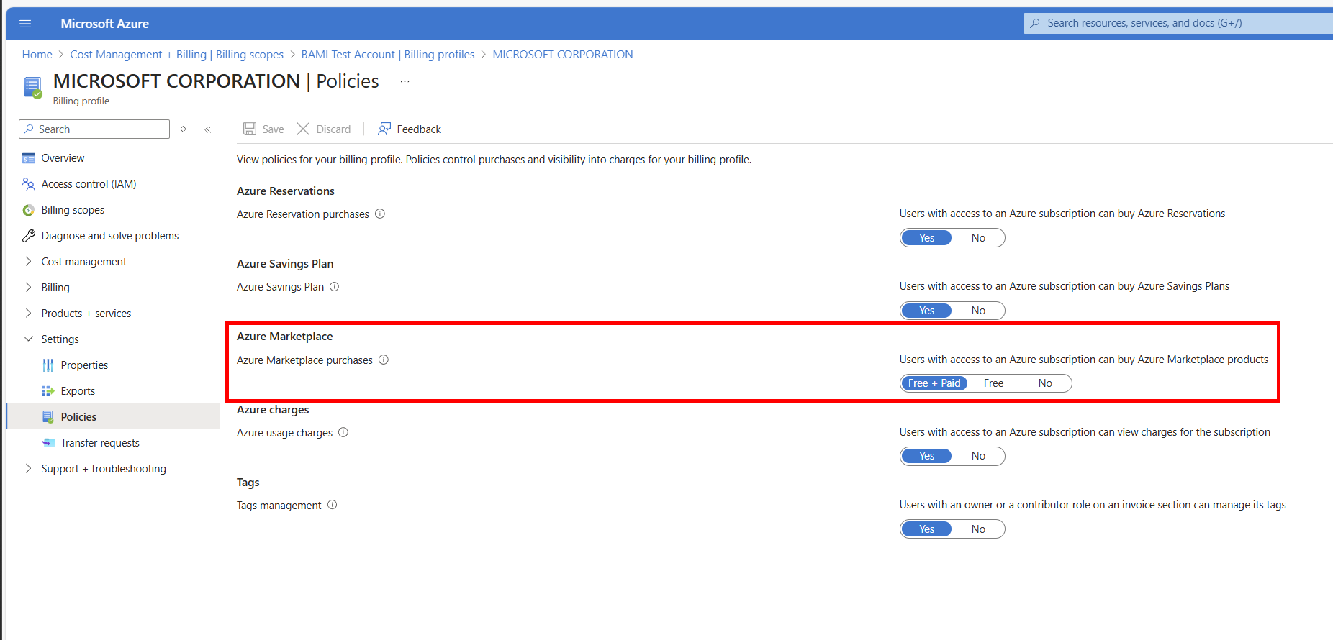The image size is (1333, 640).
Task: Collapse the Settings section
Action: click(29, 339)
